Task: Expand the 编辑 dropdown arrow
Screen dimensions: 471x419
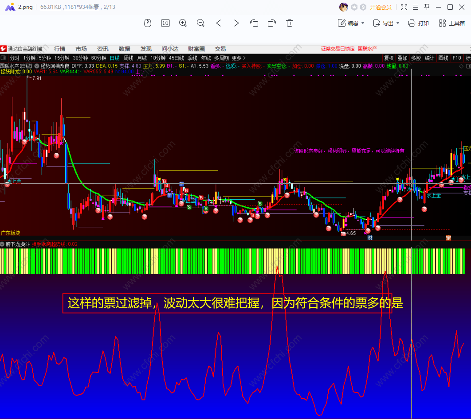Action: (x=363, y=23)
